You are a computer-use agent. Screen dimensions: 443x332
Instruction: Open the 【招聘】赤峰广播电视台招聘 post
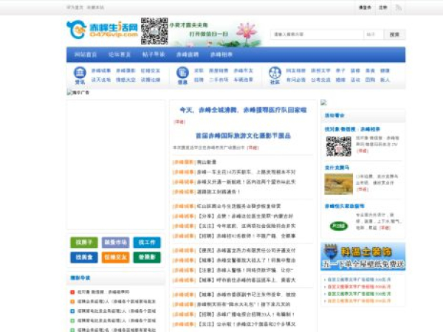pos(247,314)
